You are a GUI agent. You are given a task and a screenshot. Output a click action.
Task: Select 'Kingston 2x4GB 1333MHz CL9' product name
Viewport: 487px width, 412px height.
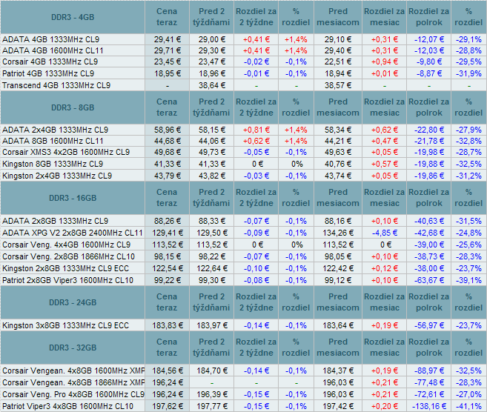[x=57, y=176]
